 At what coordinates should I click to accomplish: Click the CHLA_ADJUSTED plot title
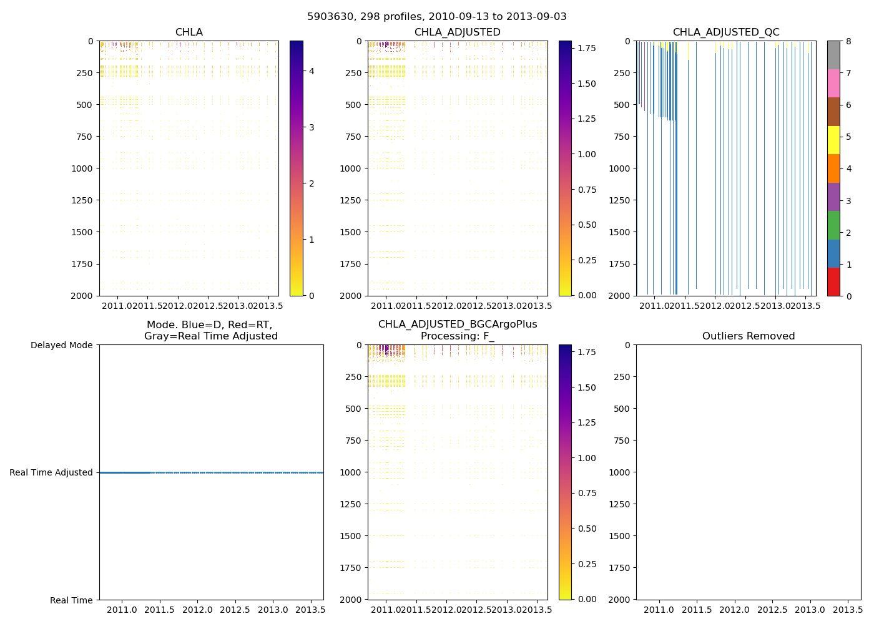click(457, 32)
